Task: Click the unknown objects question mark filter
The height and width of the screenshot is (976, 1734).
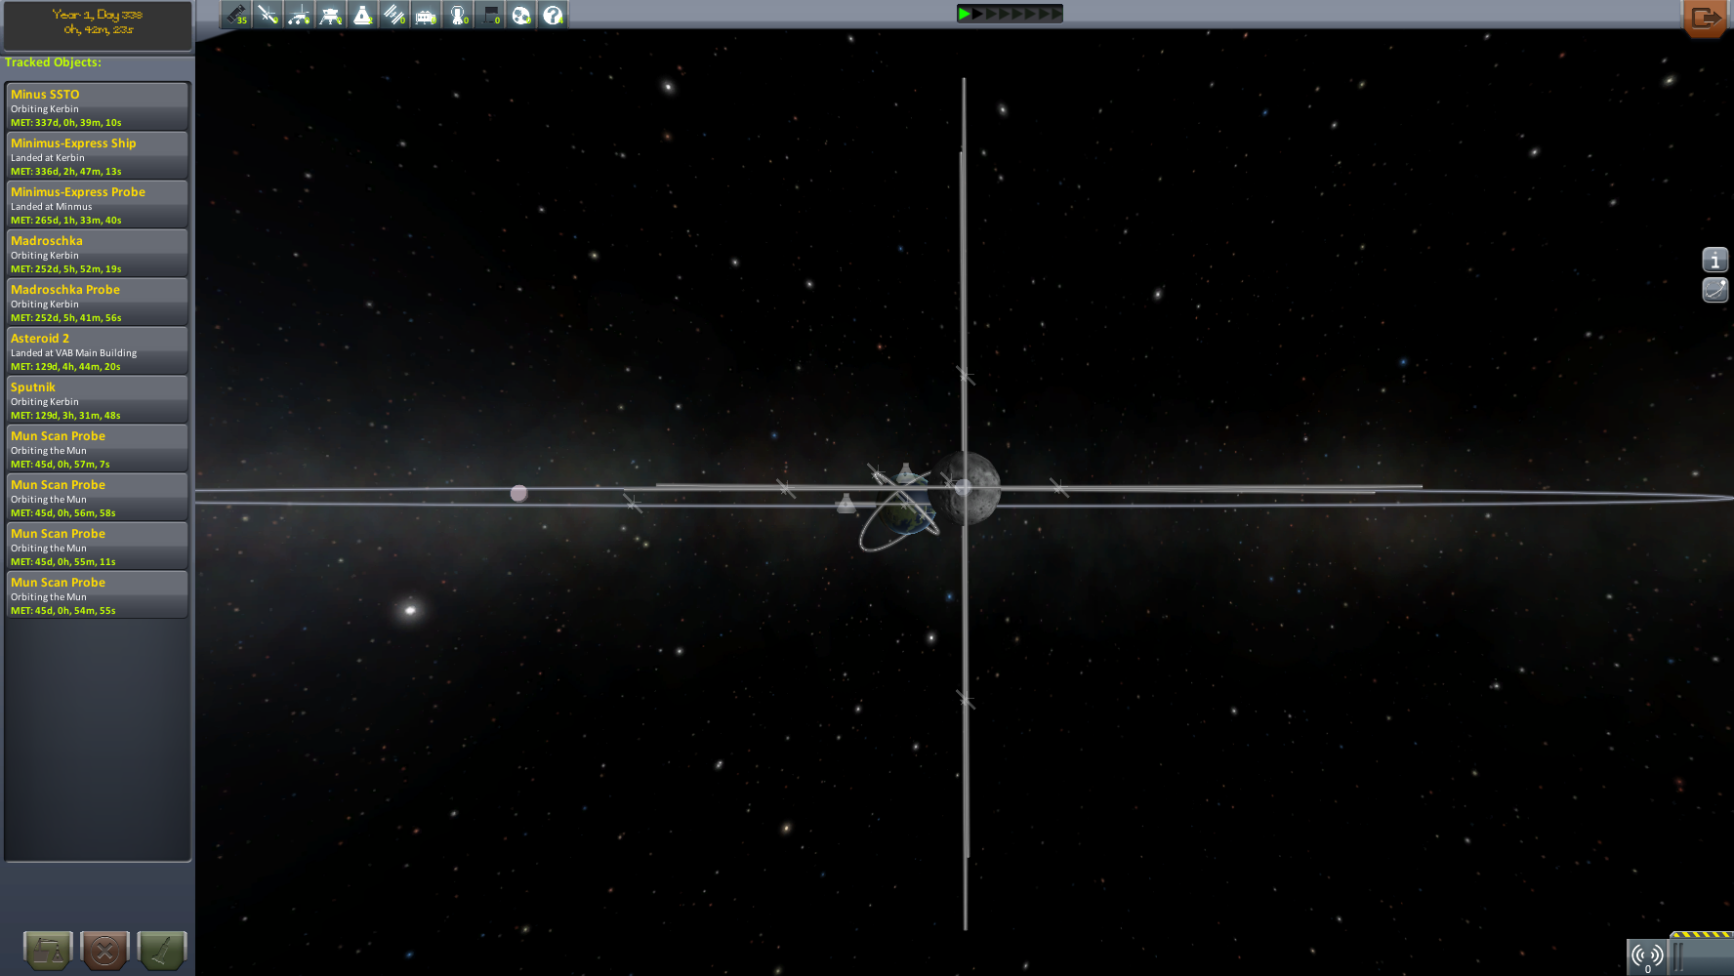Action: [x=553, y=15]
